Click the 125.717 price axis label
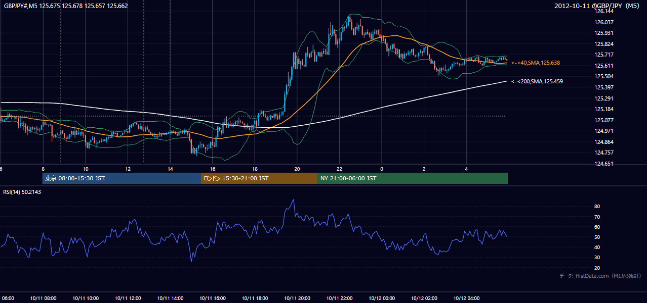Viewport: 647px width, 303px height. [x=604, y=55]
